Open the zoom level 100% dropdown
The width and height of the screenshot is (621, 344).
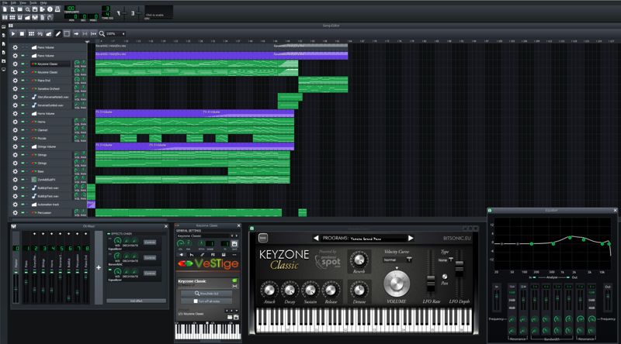[115, 33]
